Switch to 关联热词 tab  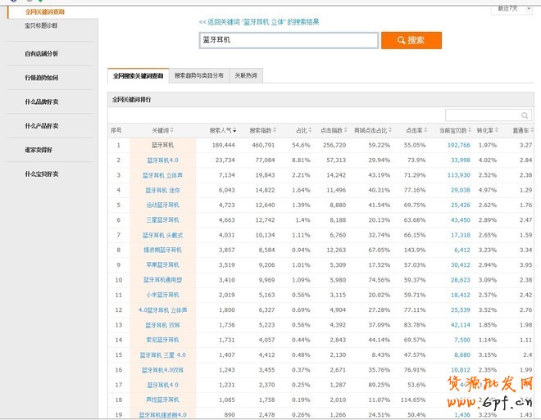[246, 75]
